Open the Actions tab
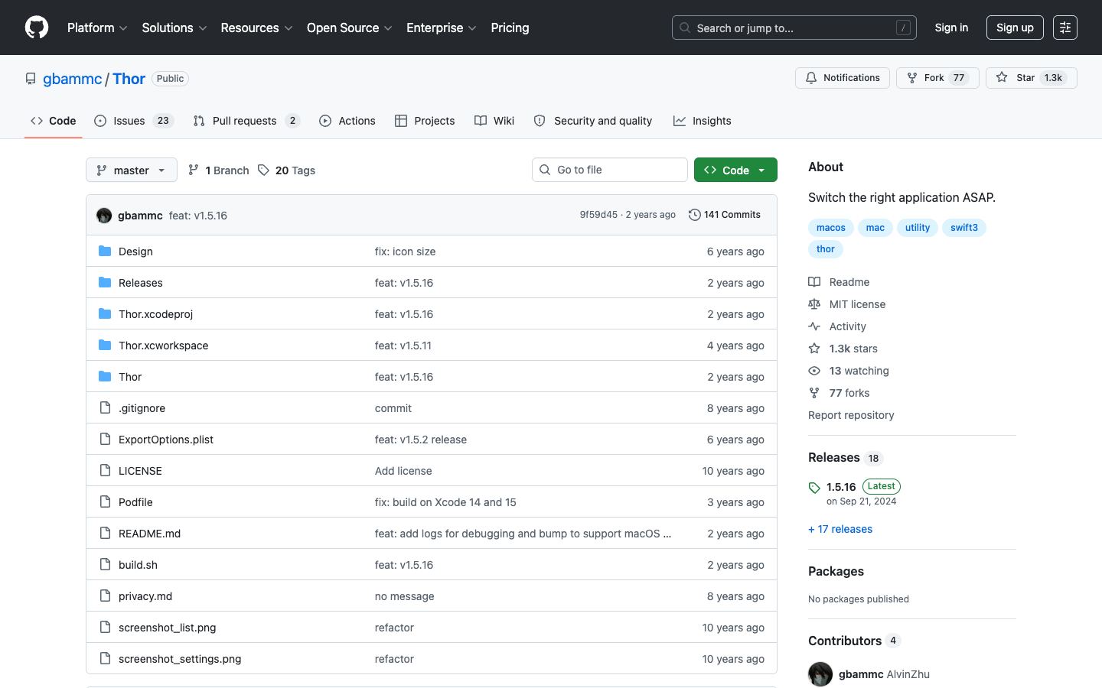 [347, 121]
